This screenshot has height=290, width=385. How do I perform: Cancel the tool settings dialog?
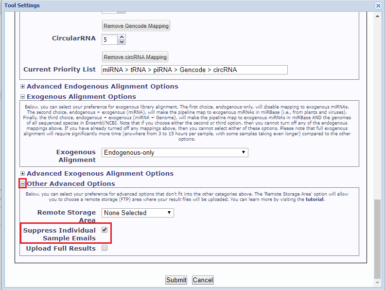tap(203, 280)
